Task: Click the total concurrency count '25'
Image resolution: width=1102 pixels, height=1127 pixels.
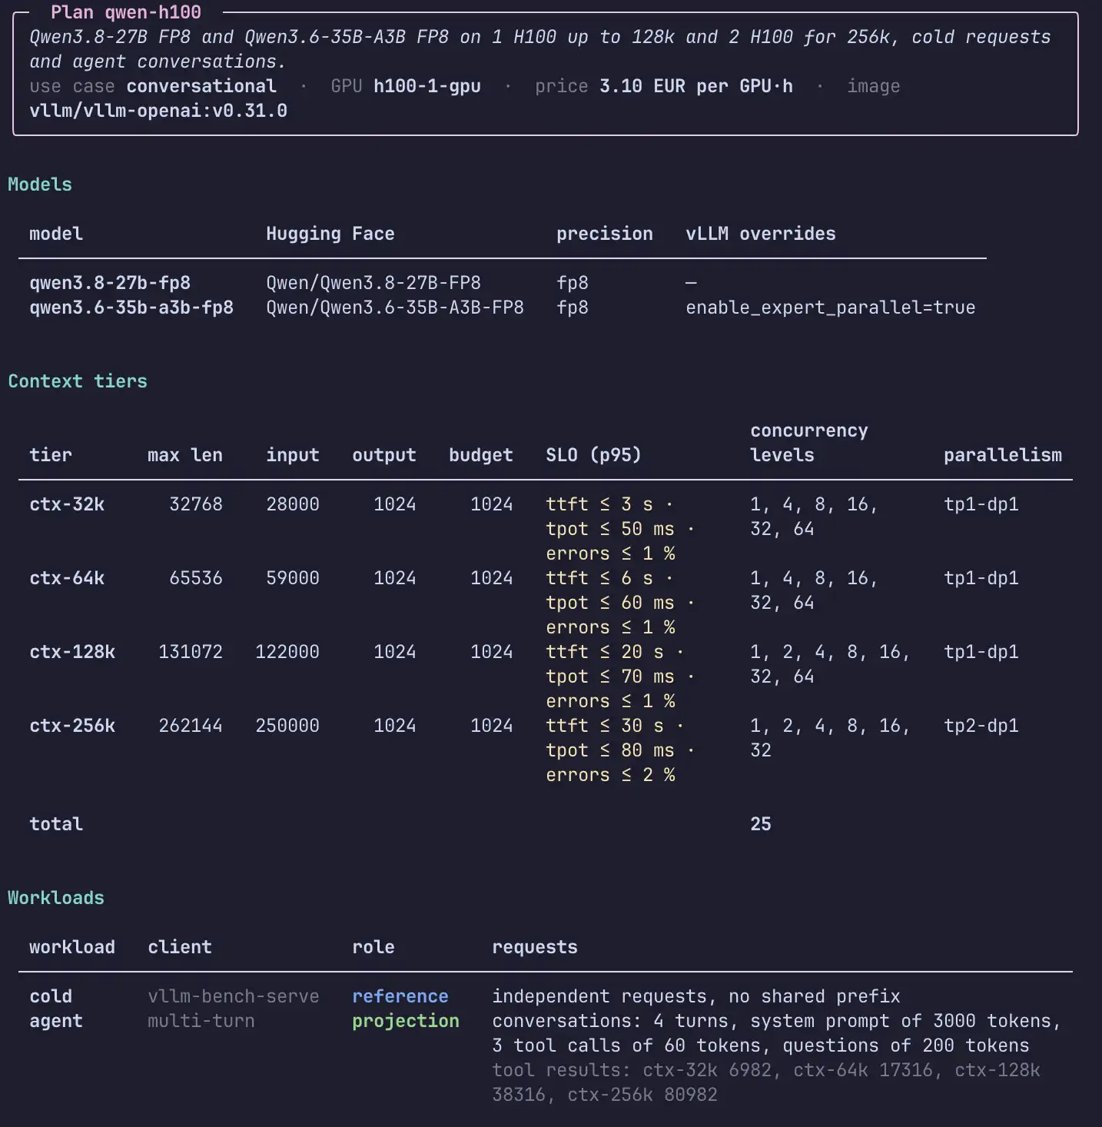Action: [x=761, y=824]
